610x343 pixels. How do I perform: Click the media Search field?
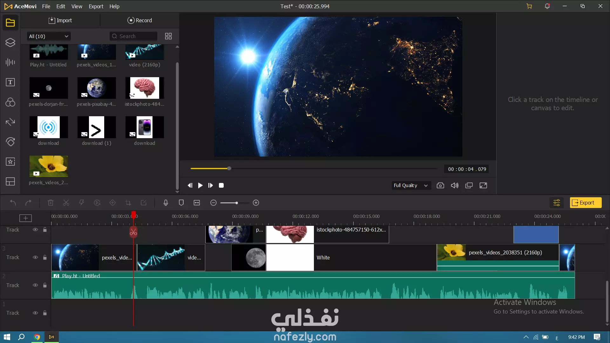pos(133,36)
